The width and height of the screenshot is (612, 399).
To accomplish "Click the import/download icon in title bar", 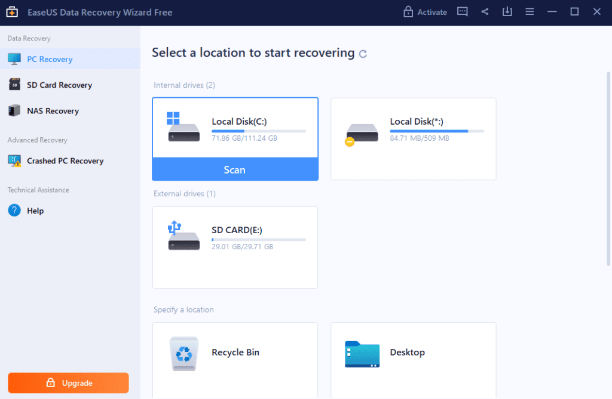I will 507,11.
